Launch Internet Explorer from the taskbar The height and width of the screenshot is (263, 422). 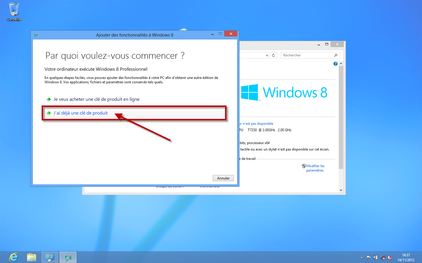(x=13, y=257)
